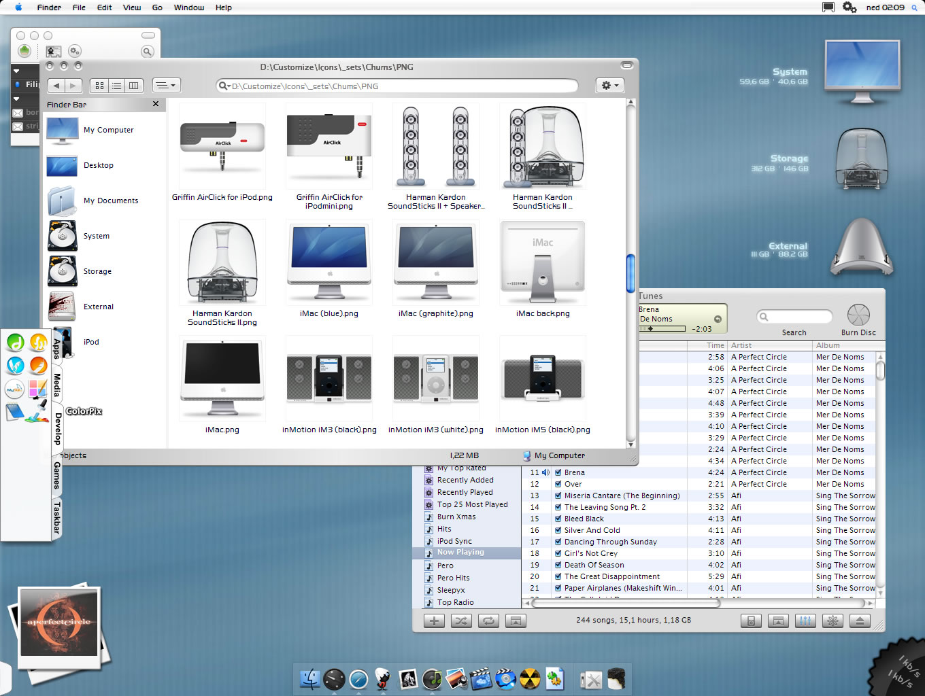Uncheck the Silver And Cold checkbox
925x696 pixels.
(x=558, y=530)
